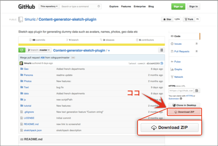Copy the commit SHA clipboard icon

coord(162,63)
